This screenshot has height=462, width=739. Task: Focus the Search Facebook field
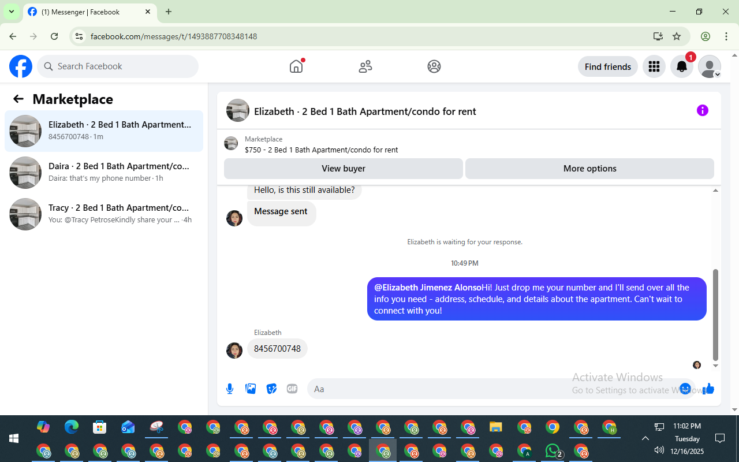pyautogui.click(x=118, y=66)
